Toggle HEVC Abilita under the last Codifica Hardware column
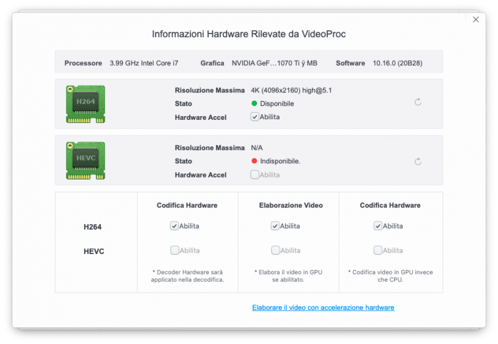 [378, 250]
